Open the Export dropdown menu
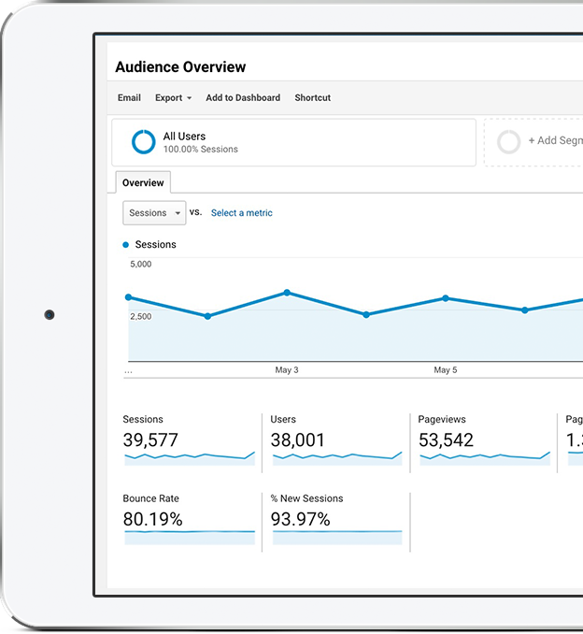 (x=174, y=98)
